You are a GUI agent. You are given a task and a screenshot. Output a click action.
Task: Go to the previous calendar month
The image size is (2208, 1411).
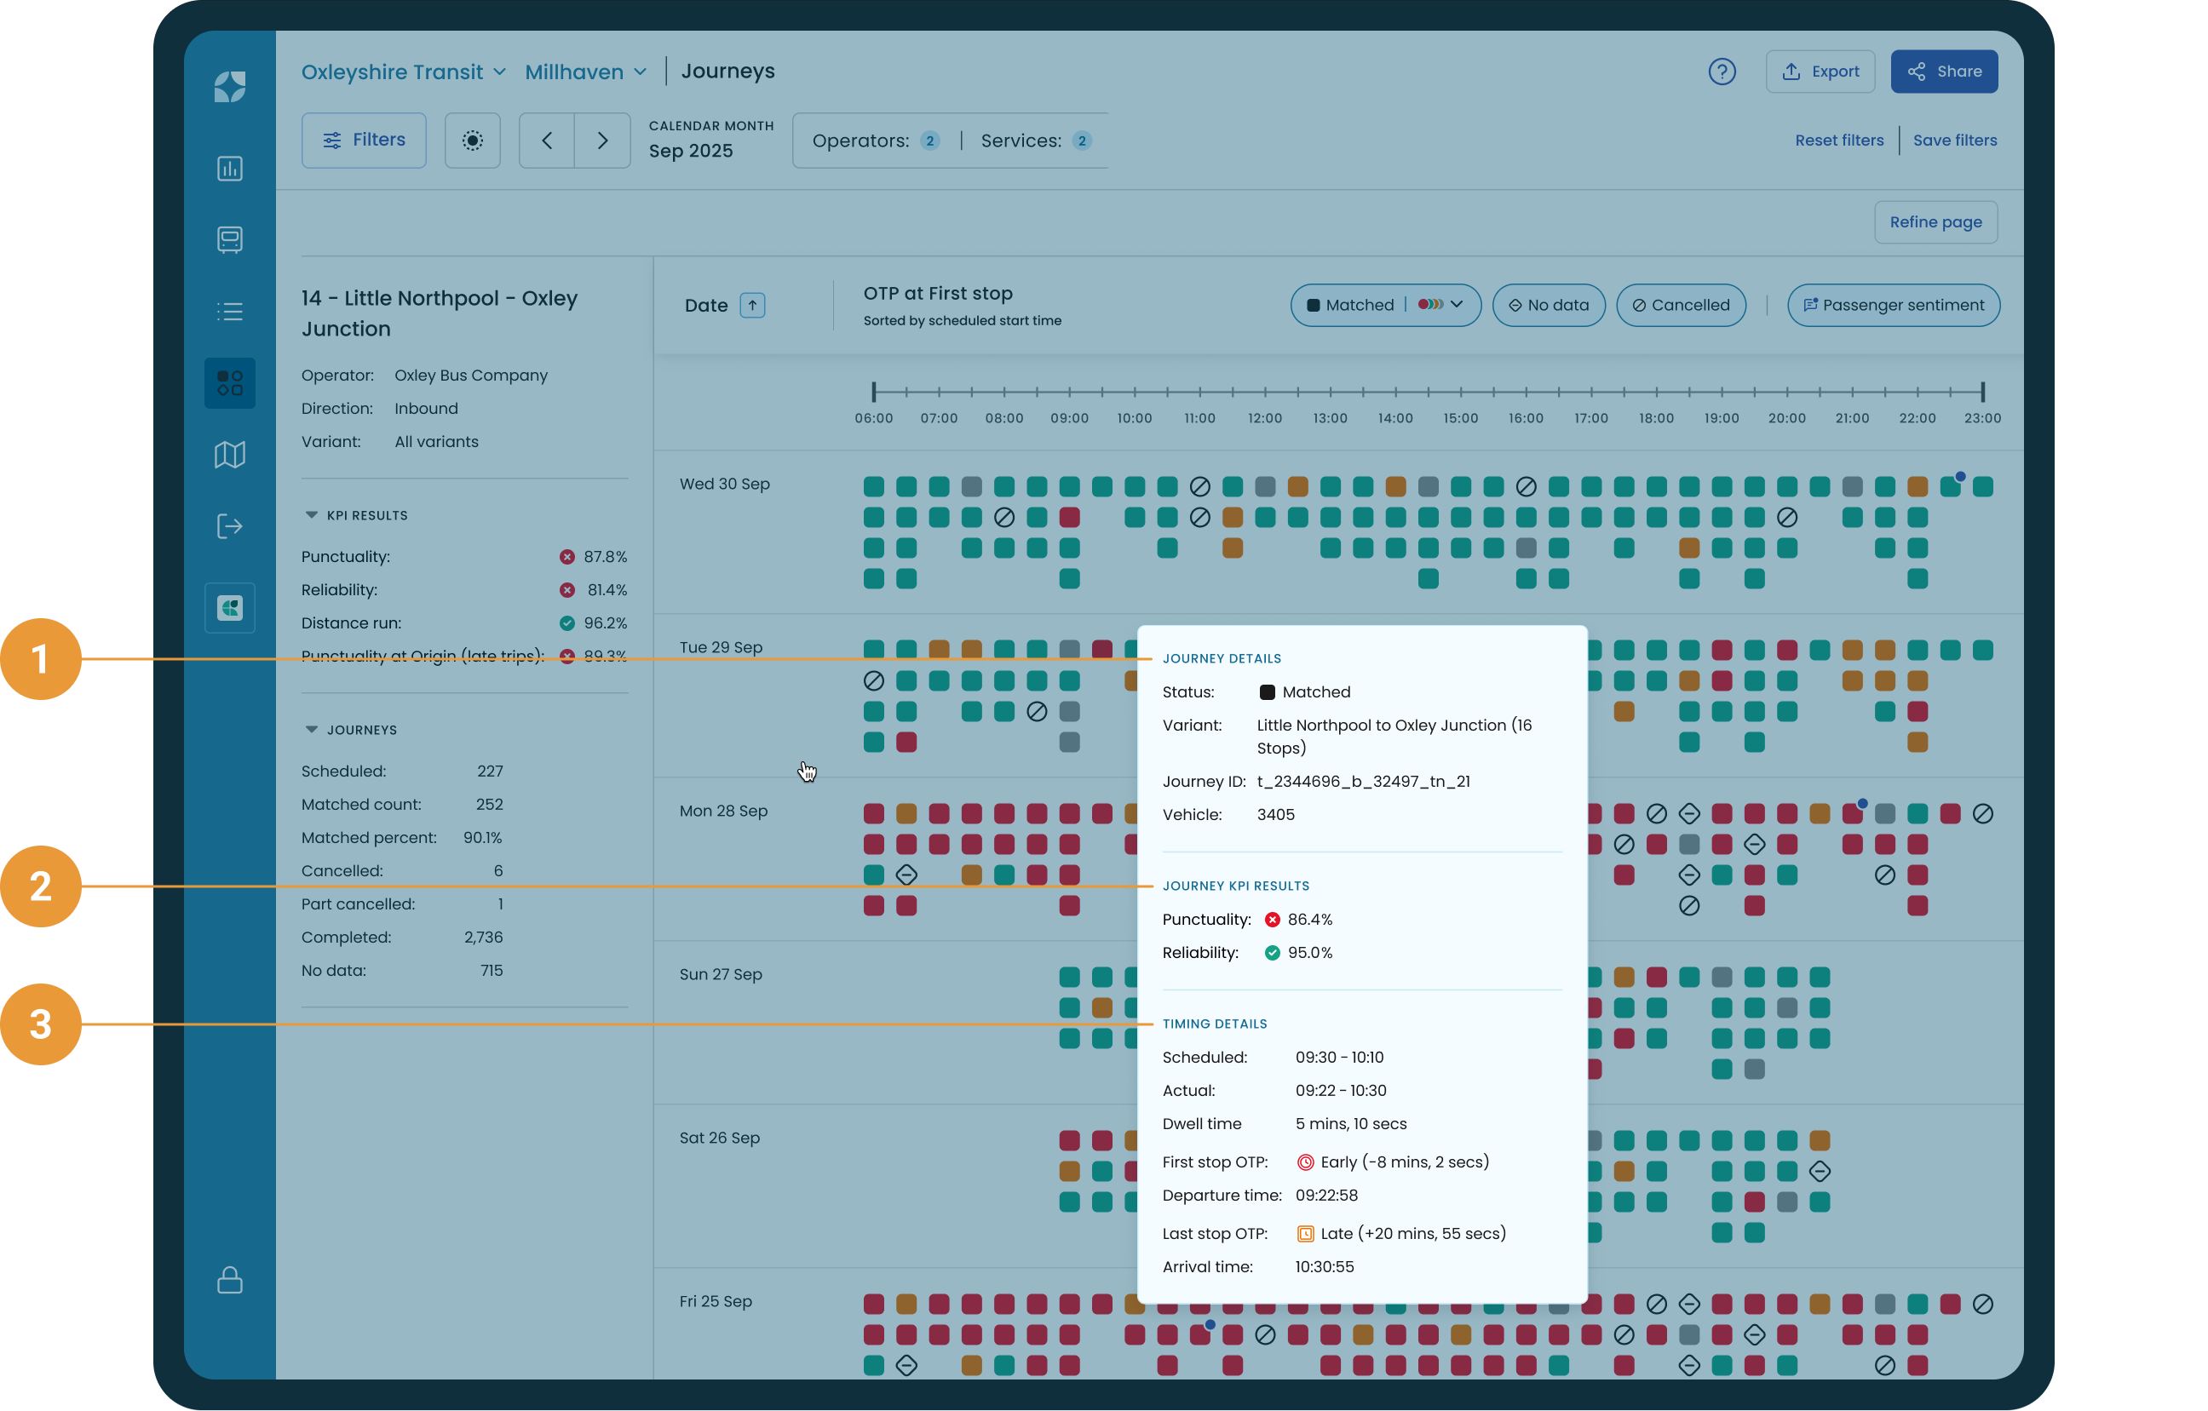pyautogui.click(x=547, y=141)
